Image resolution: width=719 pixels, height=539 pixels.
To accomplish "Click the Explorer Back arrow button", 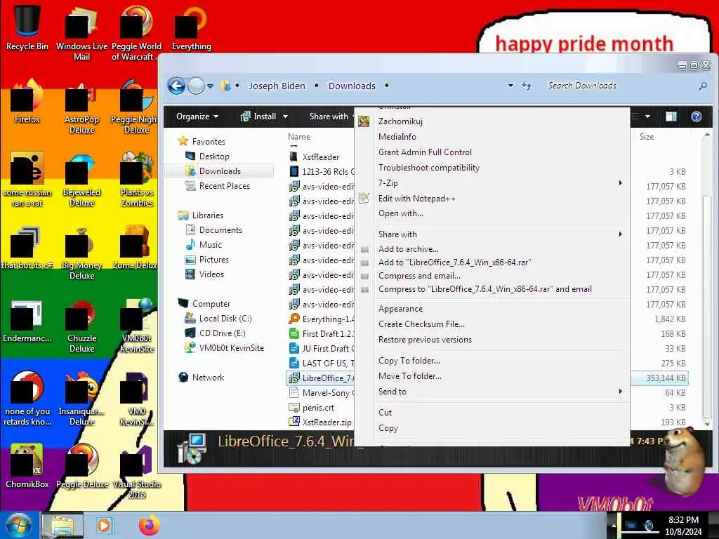I will coord(176,86).
